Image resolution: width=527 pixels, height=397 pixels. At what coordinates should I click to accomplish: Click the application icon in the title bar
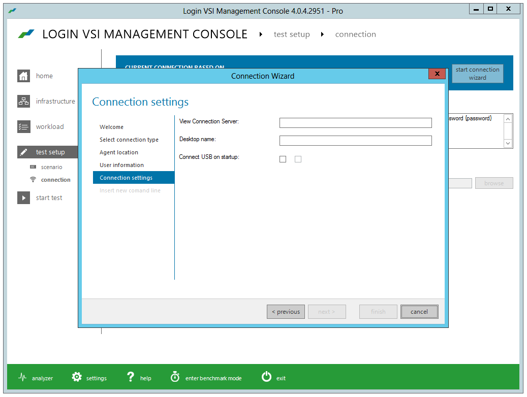click(12, 11)
